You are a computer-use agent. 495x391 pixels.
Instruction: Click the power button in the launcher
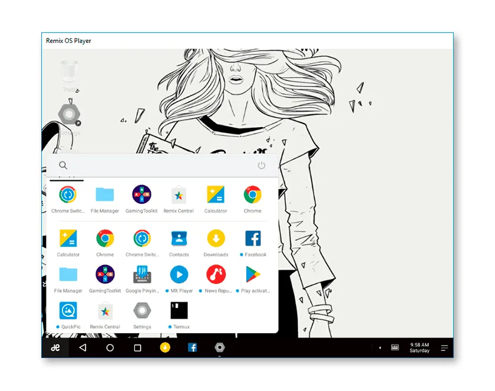[262, 165]
